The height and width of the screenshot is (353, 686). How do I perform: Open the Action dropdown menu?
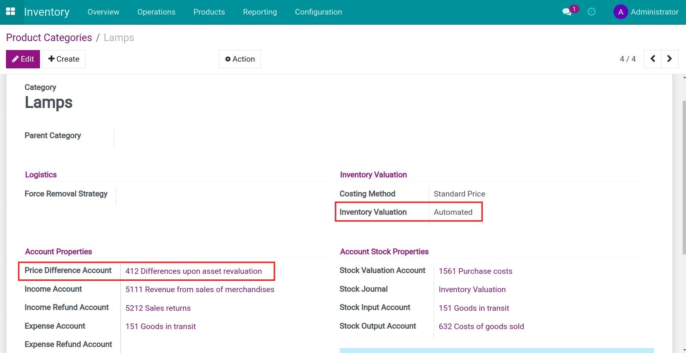(x=240, y=59)
